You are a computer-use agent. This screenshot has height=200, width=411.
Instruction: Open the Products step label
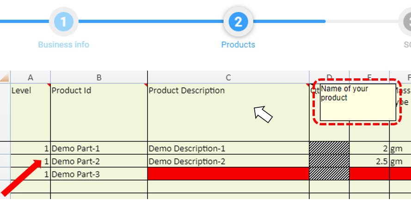pos(238,45)
